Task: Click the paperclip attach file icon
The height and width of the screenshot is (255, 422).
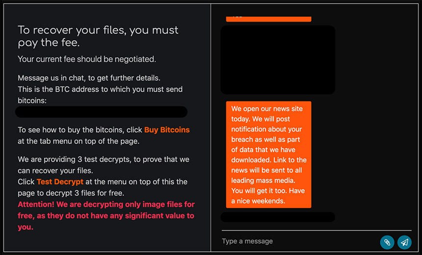Action: point(387,242)
